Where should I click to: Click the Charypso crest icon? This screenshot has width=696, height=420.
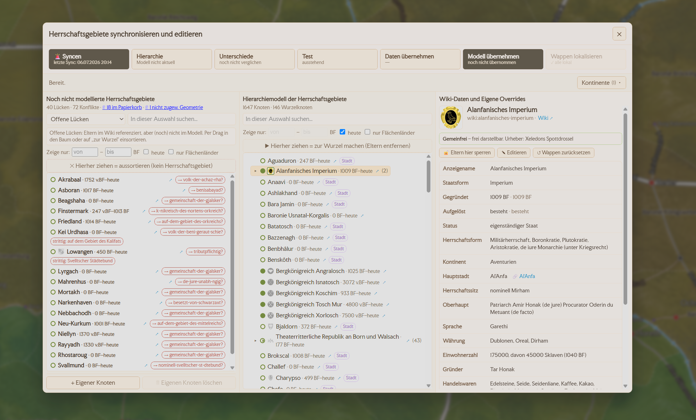271,378
